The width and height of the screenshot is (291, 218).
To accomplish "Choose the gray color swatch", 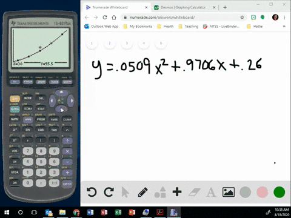I will point(245,192).
